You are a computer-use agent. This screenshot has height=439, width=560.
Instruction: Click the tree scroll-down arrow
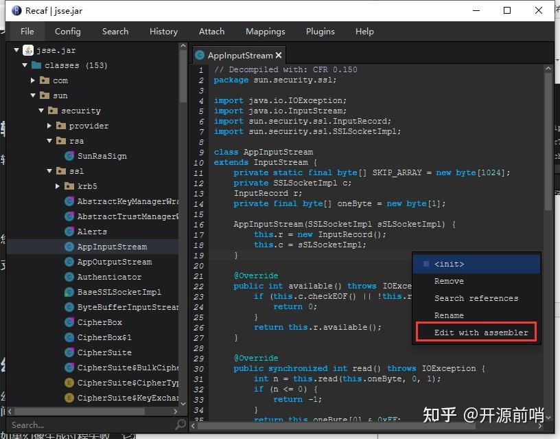pyautogui.click(x=183, y=403)
